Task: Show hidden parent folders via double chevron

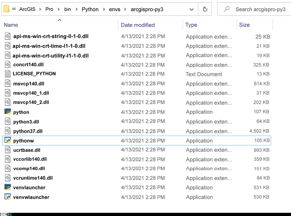Action: pos(14,9)
